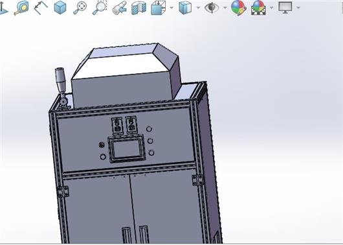
Task: Toggle Hide/Show Items eye icon
Action: pos(212,8)
